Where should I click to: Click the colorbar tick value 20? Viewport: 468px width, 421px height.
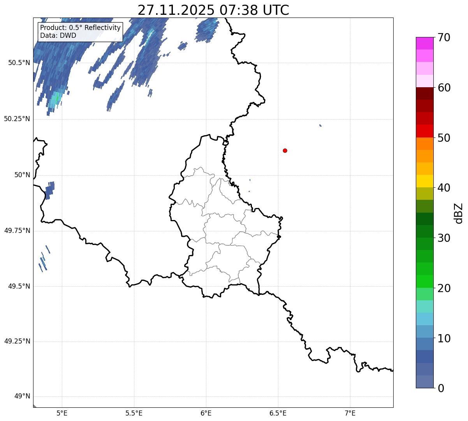[x=444, y=288]
